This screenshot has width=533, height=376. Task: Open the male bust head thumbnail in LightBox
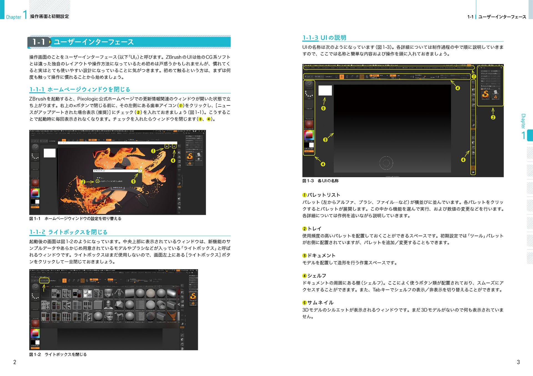[x=109, y=305]
